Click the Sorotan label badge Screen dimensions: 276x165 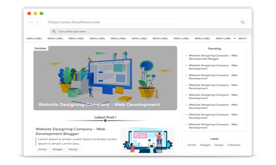pos(40,48)
